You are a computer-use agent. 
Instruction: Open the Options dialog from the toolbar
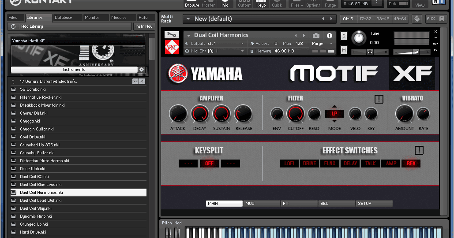click(313, 4)
